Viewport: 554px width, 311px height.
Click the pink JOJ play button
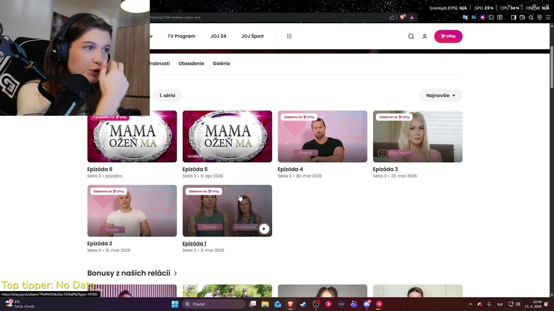click(x=448, y=36)
